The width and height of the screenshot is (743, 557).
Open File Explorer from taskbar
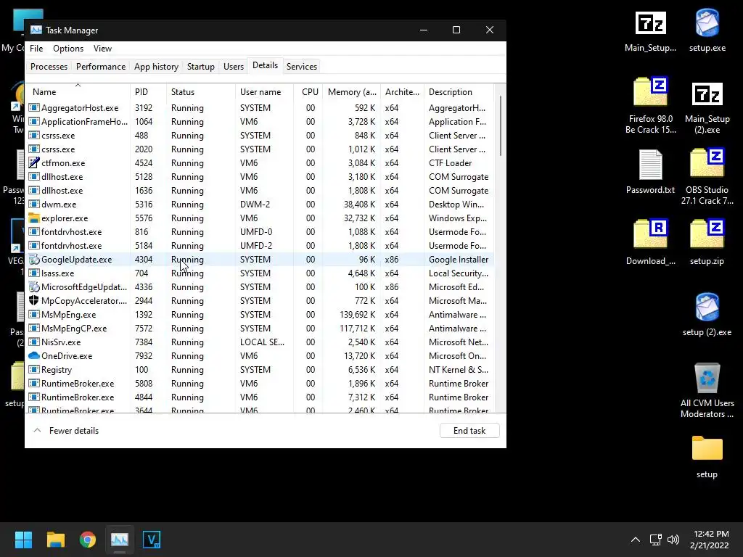[x=55, y=540]
